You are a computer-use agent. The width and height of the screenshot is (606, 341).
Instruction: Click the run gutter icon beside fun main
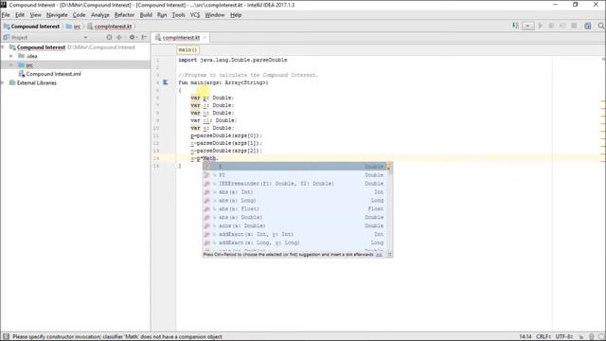166,82
